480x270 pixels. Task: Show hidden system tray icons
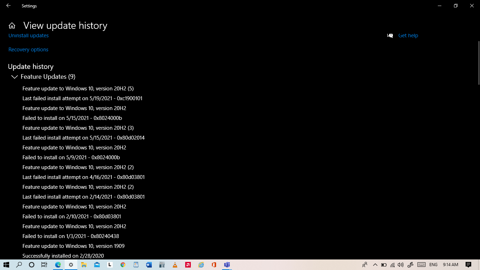[375, 265]
